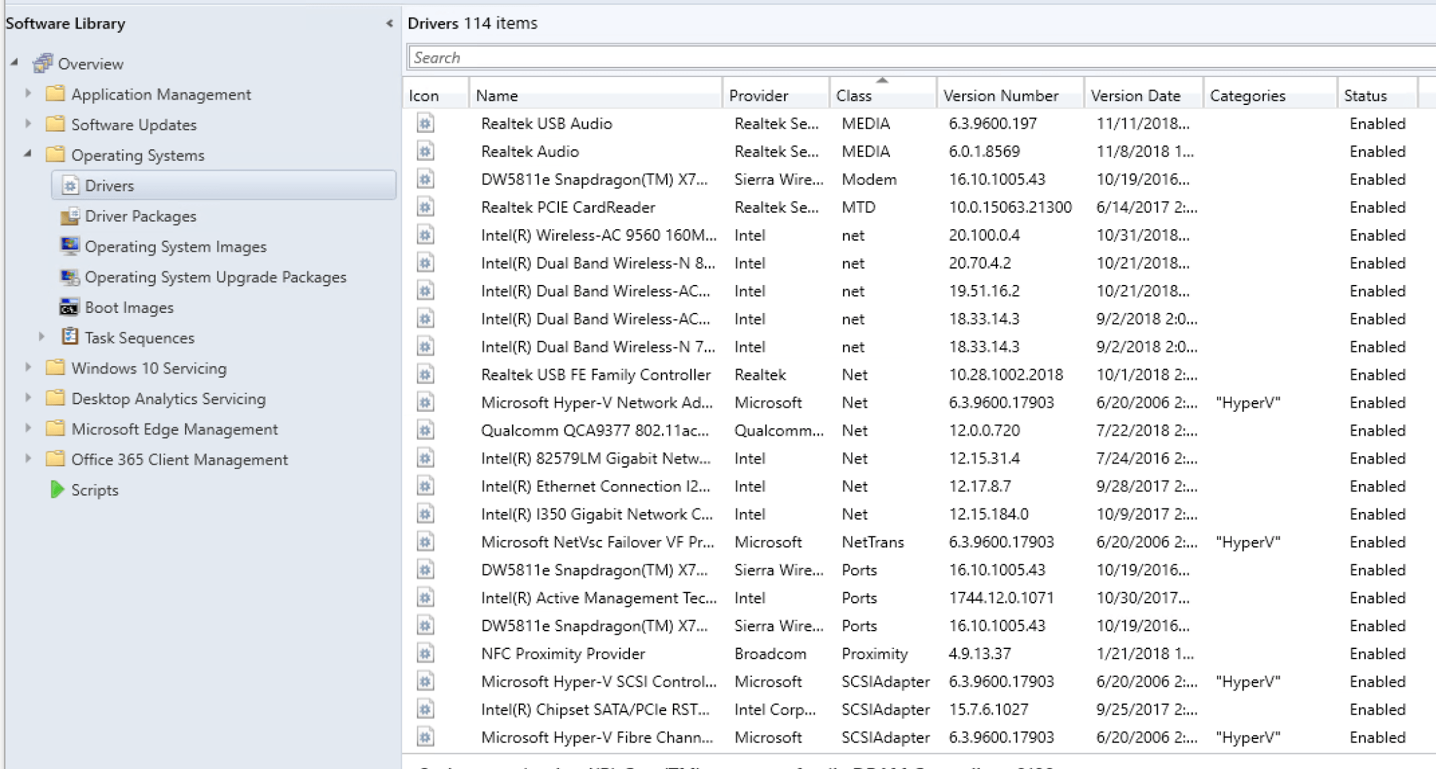Click the Operating System Images icon
The image size is (1436, 769).
point(71,246)
